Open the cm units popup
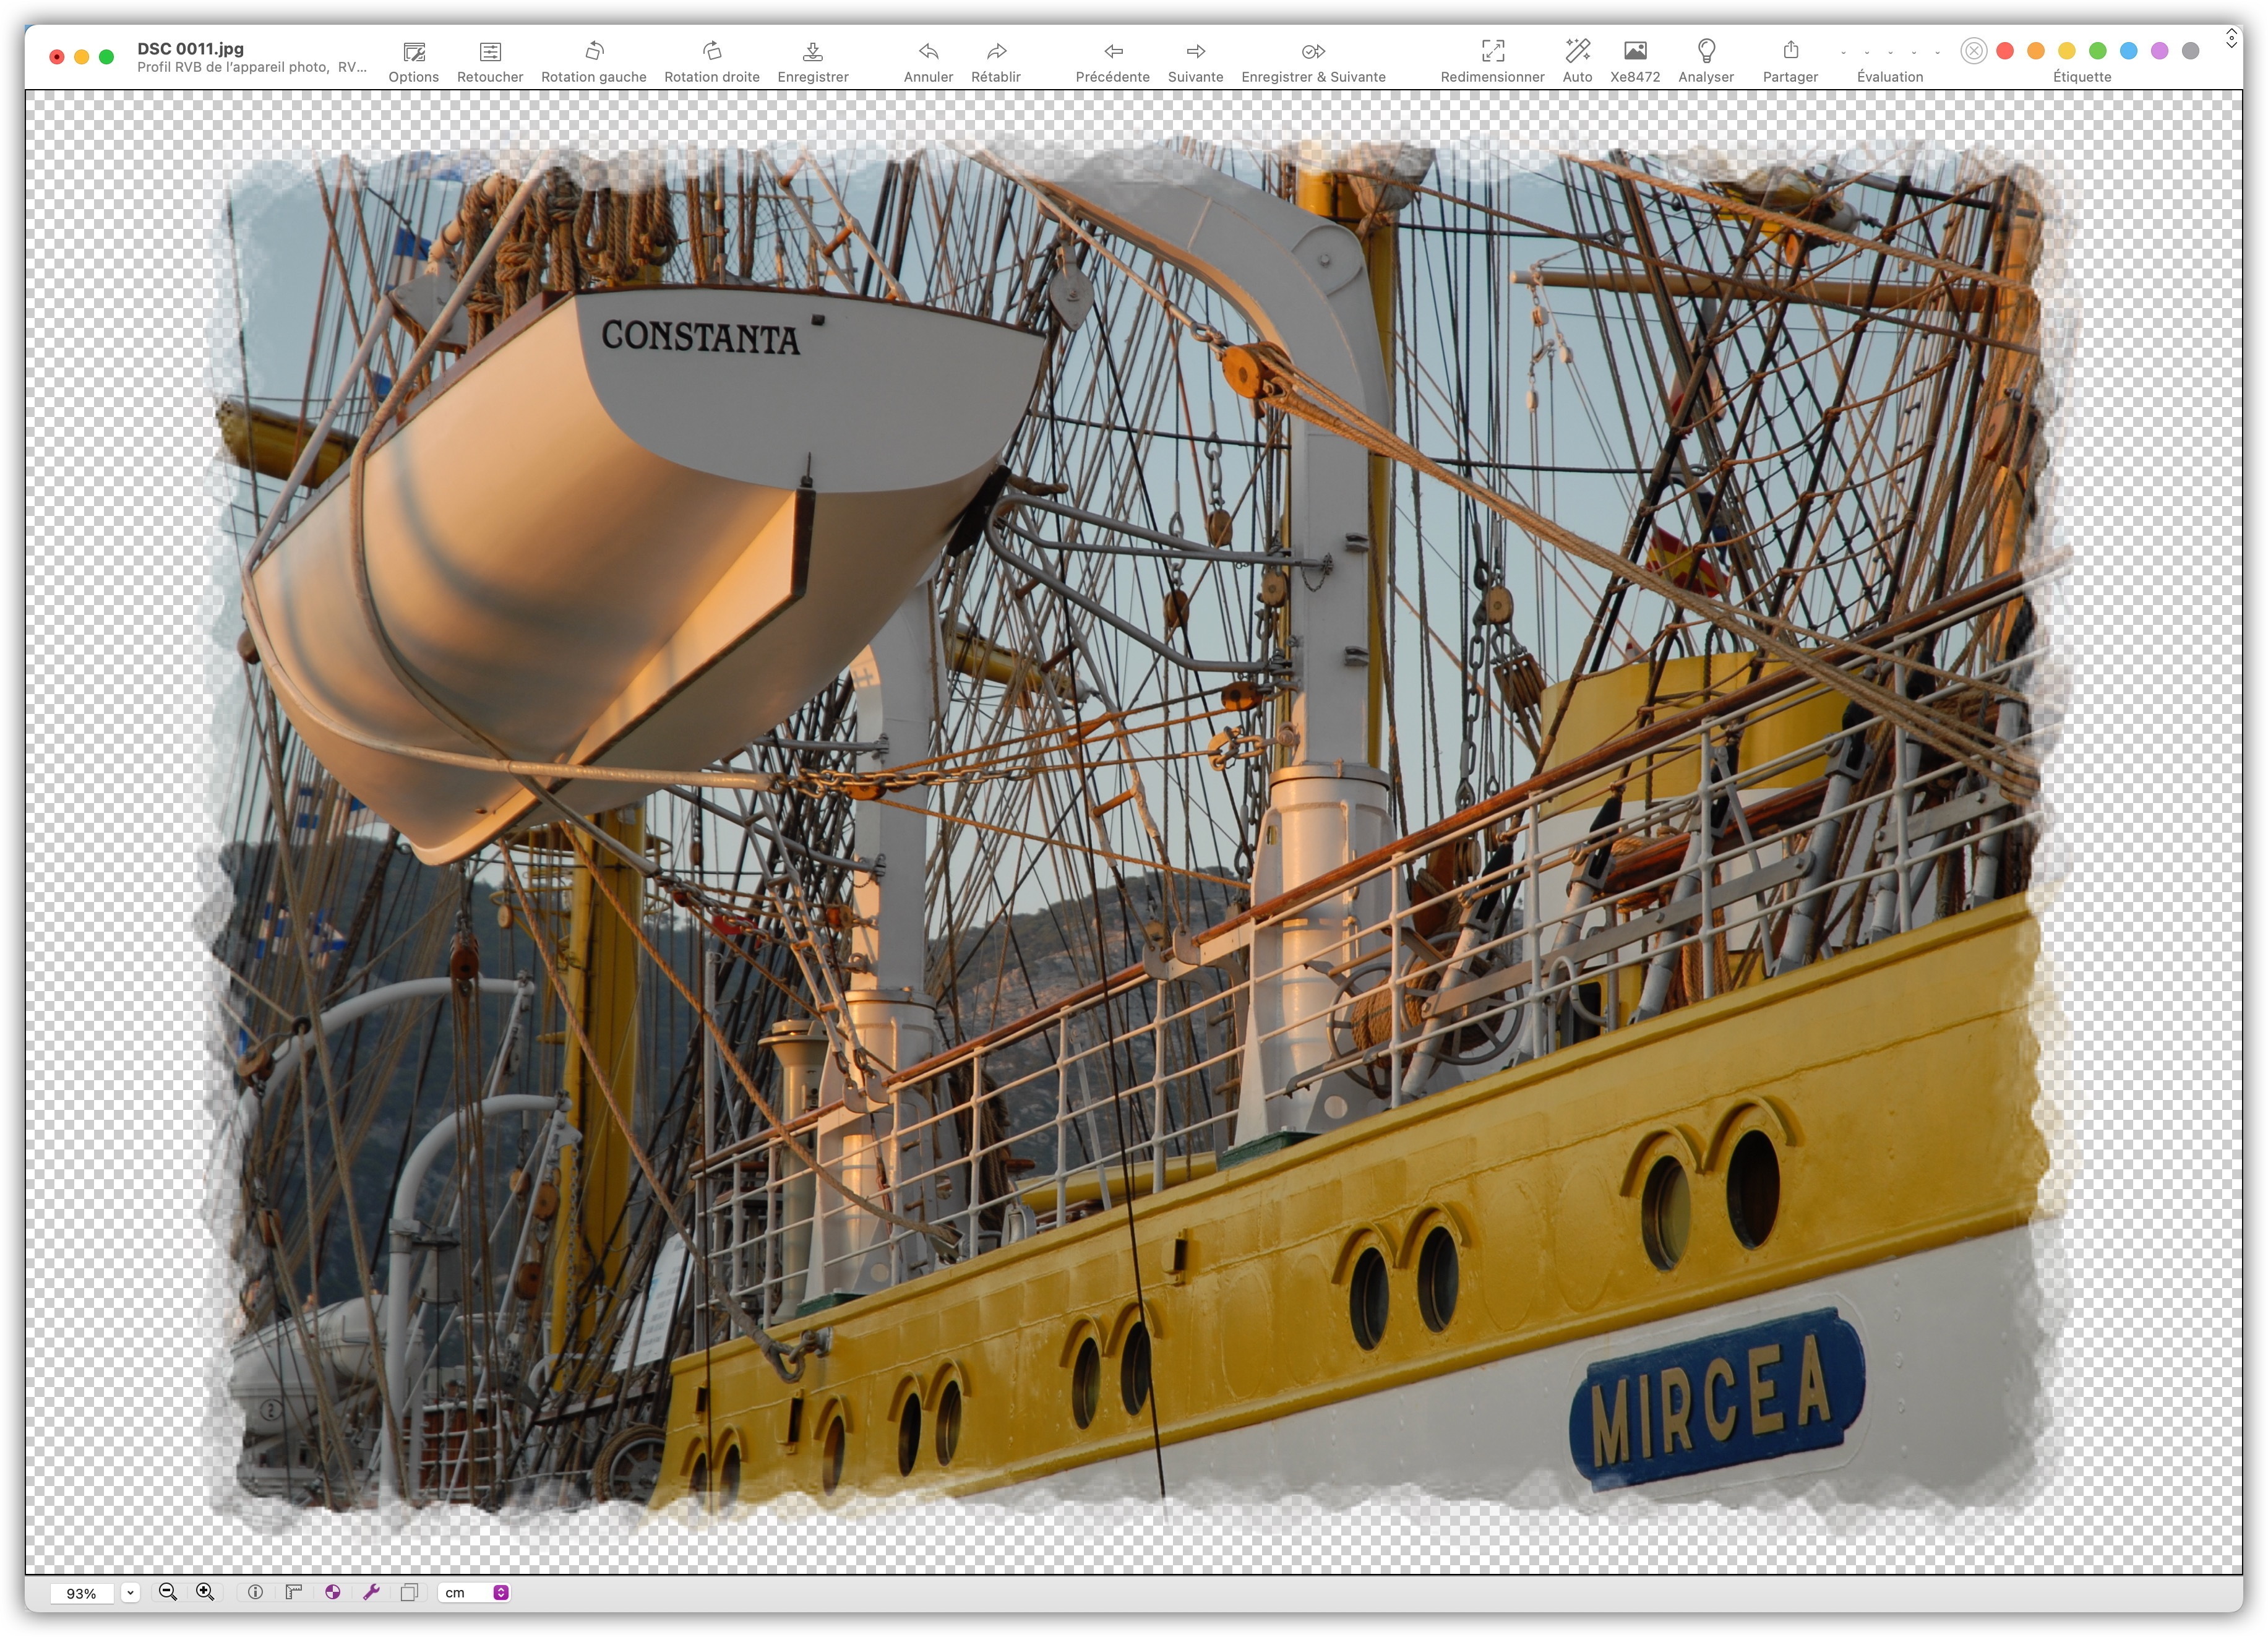 tap(475, 1593)
